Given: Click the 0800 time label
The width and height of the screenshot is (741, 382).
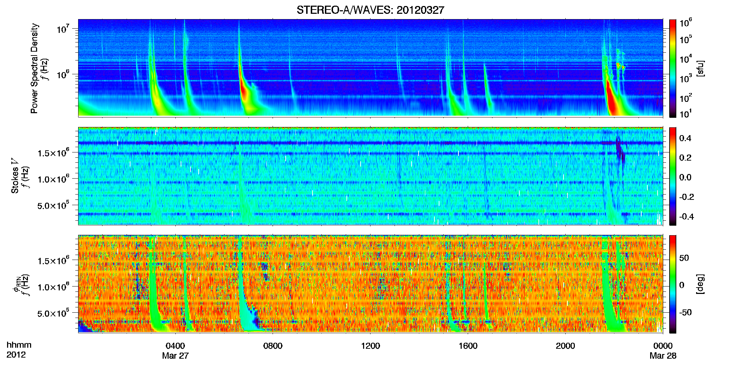Looking at the screenshot, I should pyautogui.click(x=273, y=346).
